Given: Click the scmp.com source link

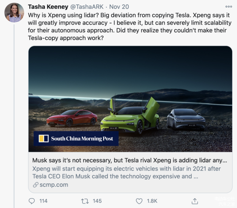Looking at the screenshot, I should point(54,184).
